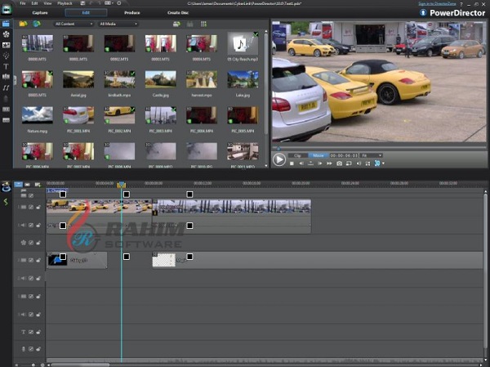The width and height of the screenshot is (490, 367).
Task: Open the Fit zoom dropdown in preview
Action: coord(372,154)
